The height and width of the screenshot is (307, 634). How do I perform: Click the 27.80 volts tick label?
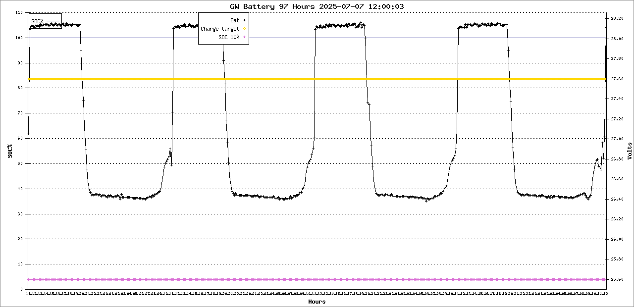(617, 59)
